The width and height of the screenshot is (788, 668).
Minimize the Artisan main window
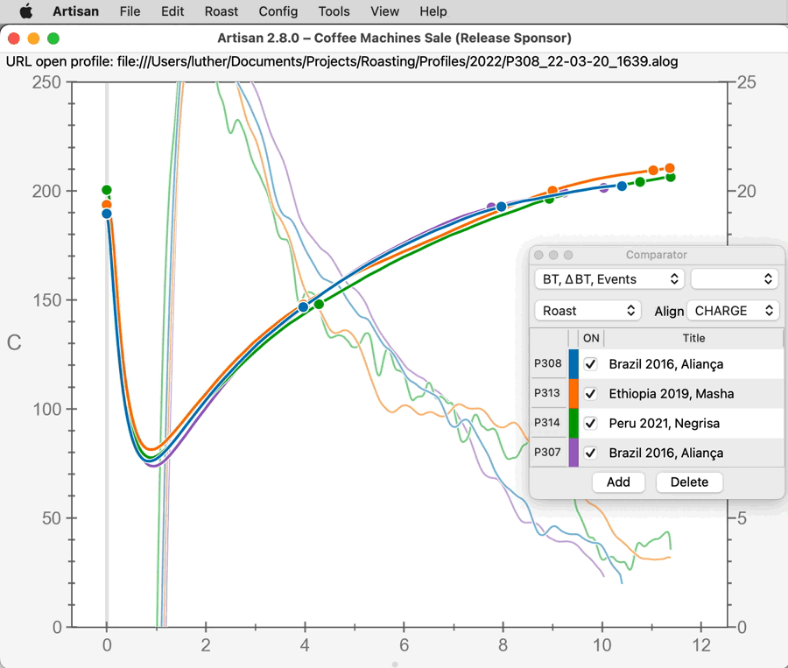click(x=33, y=39)
